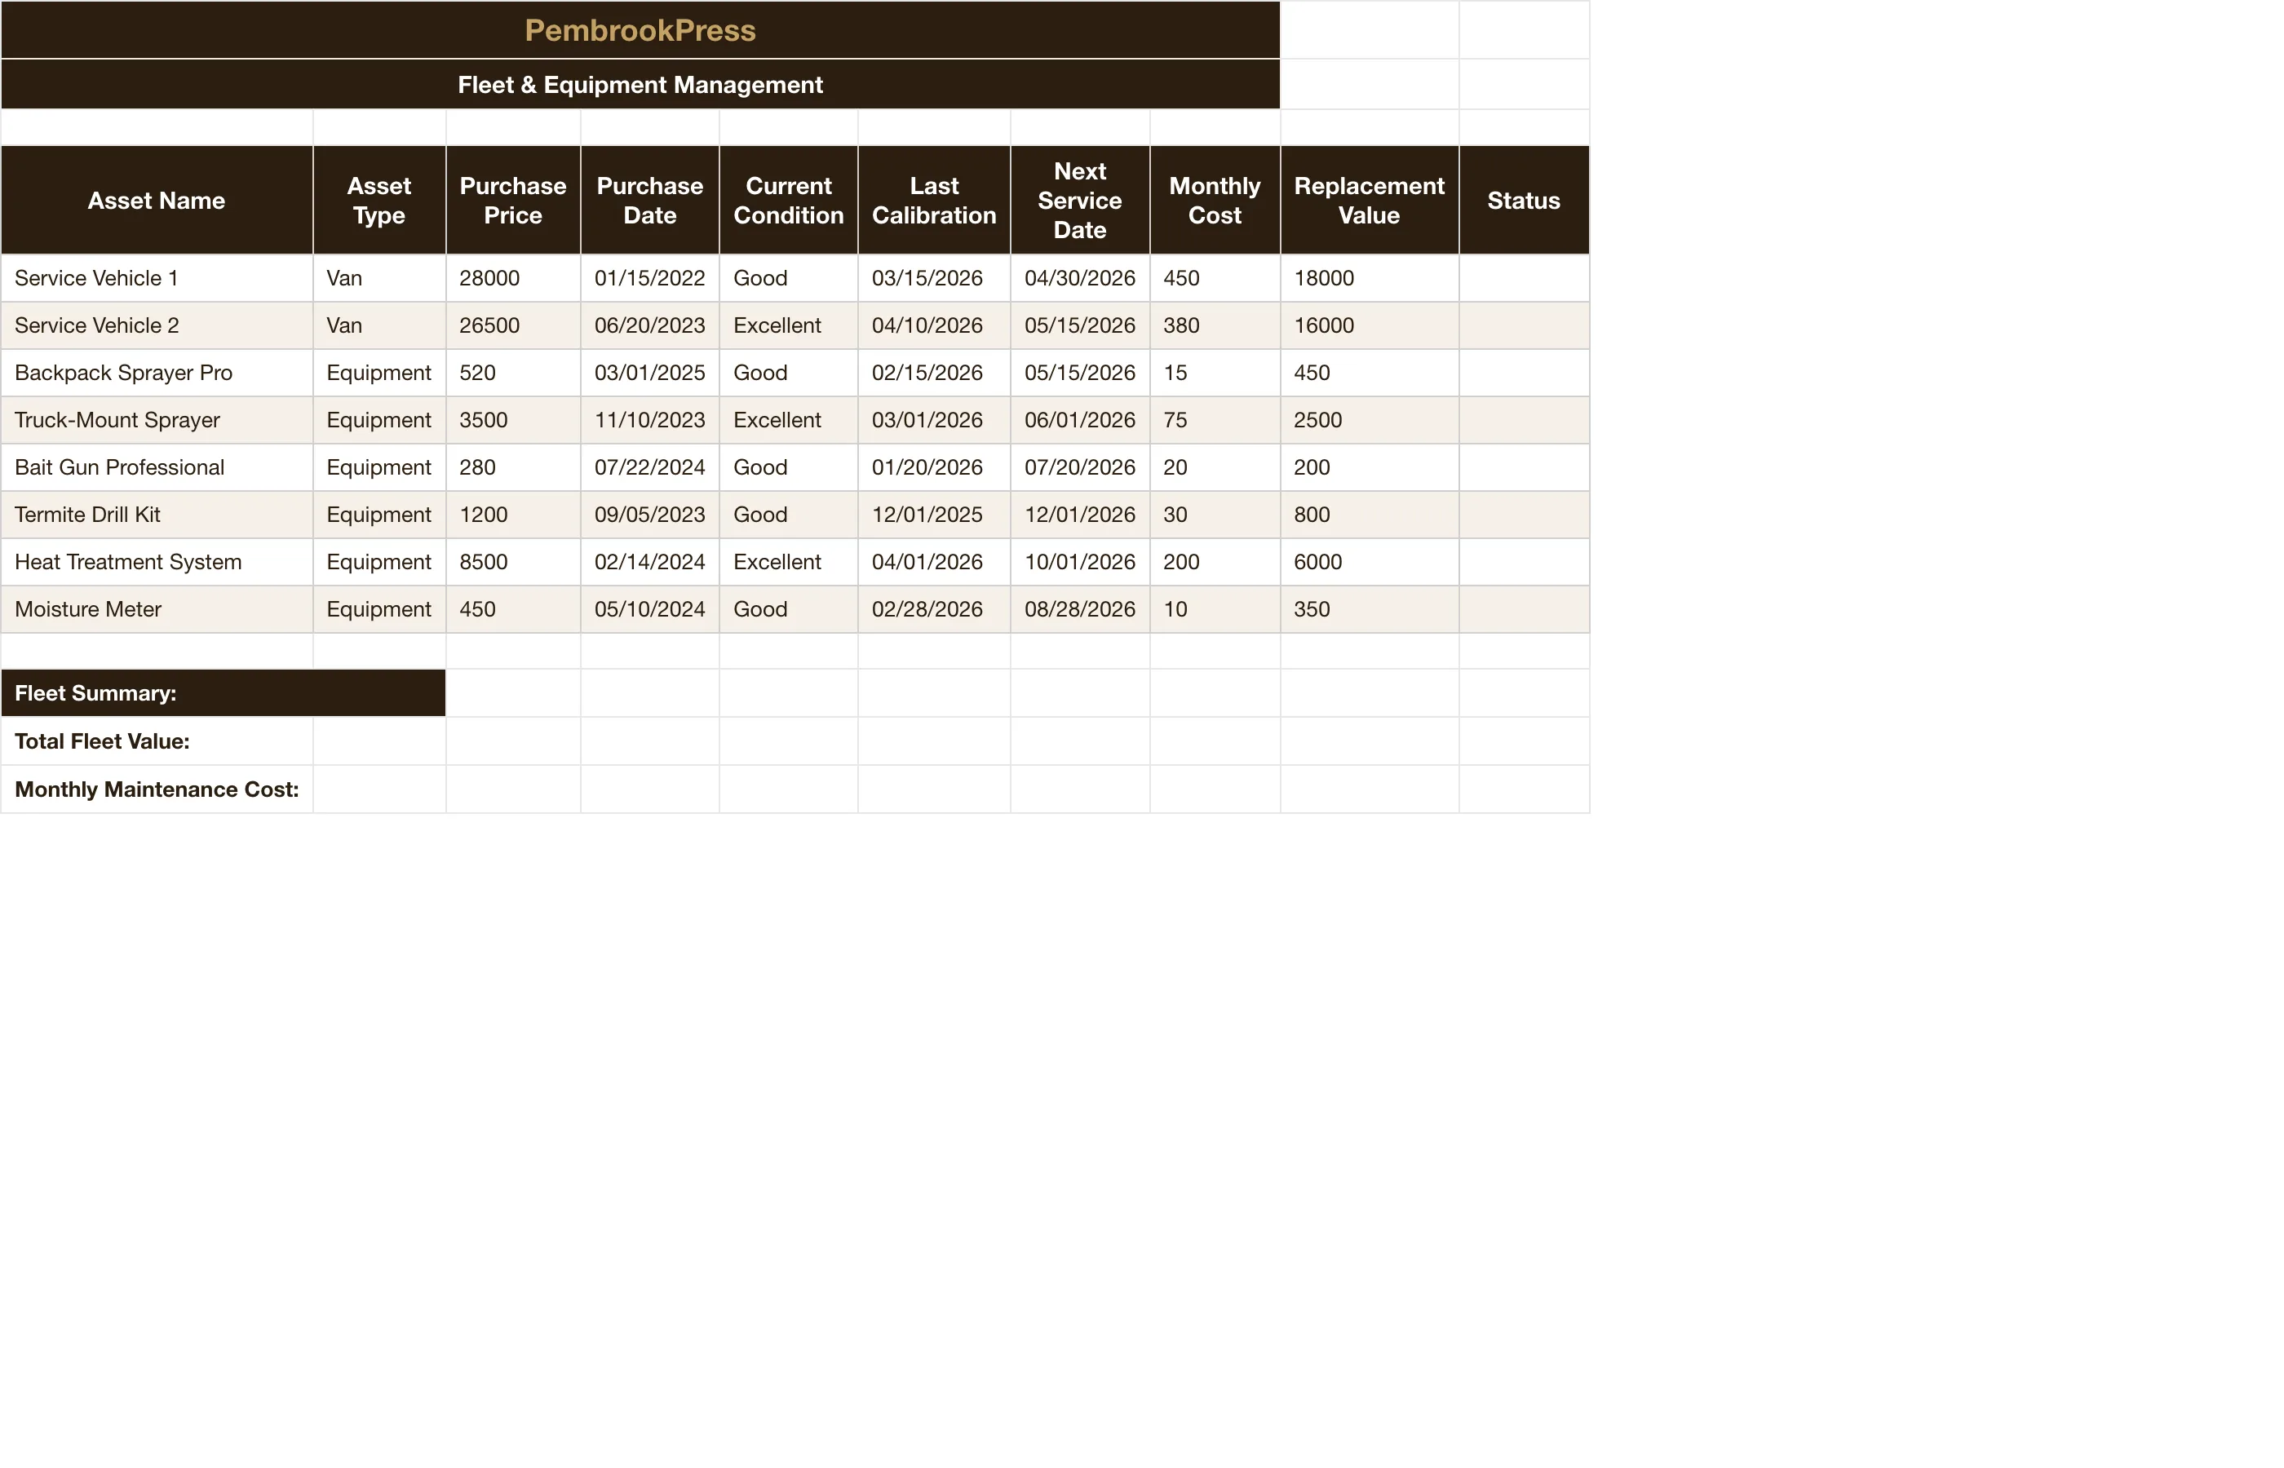Click the Termite Drill Kit cell
2284x1468 pixels.
pos(157,515)
